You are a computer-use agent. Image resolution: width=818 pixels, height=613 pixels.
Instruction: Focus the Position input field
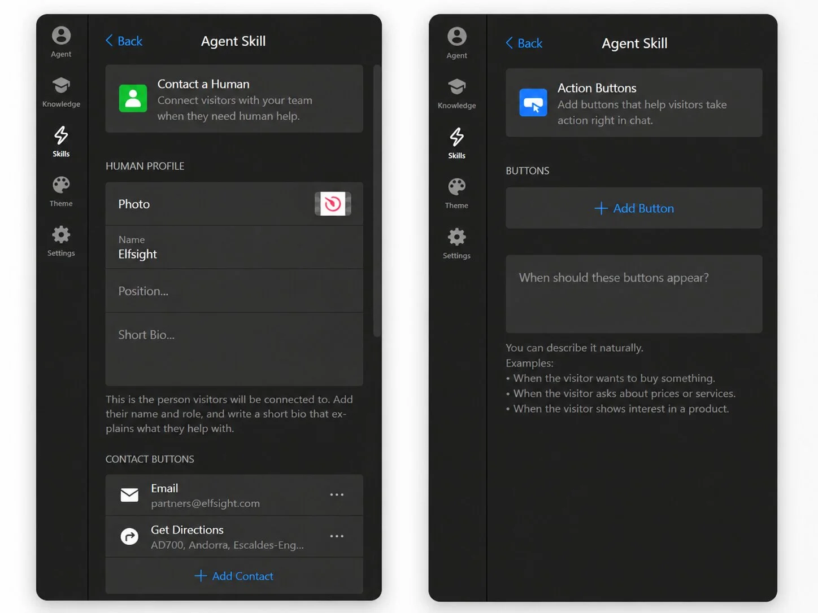234,291
